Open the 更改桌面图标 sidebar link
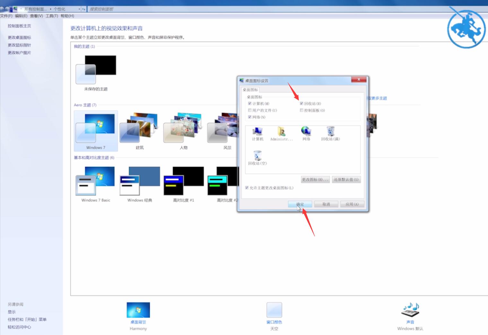Screen dimensions: 488x335 pyautogui.click(x=20, y=37)
